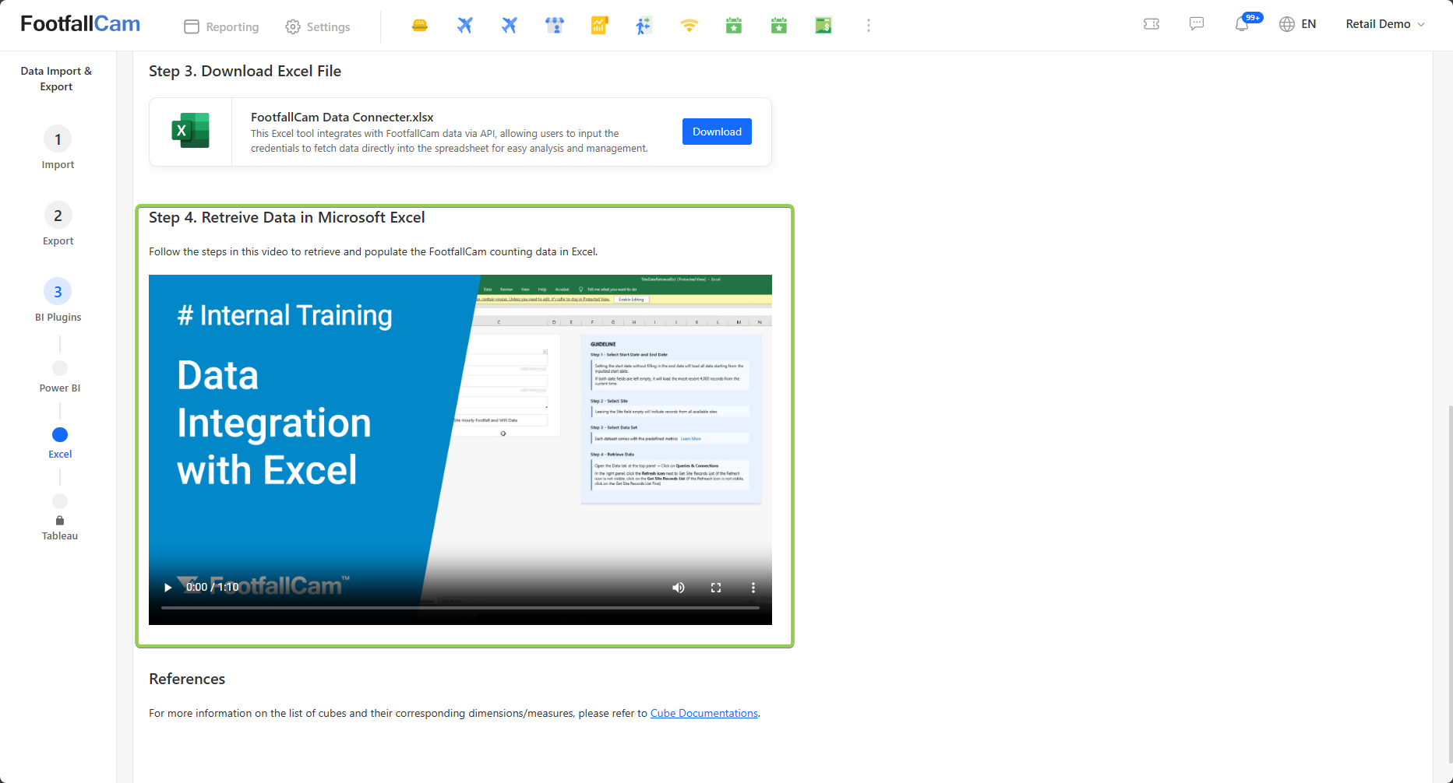
Task: Mute the training video
Action: pos(679,588)
